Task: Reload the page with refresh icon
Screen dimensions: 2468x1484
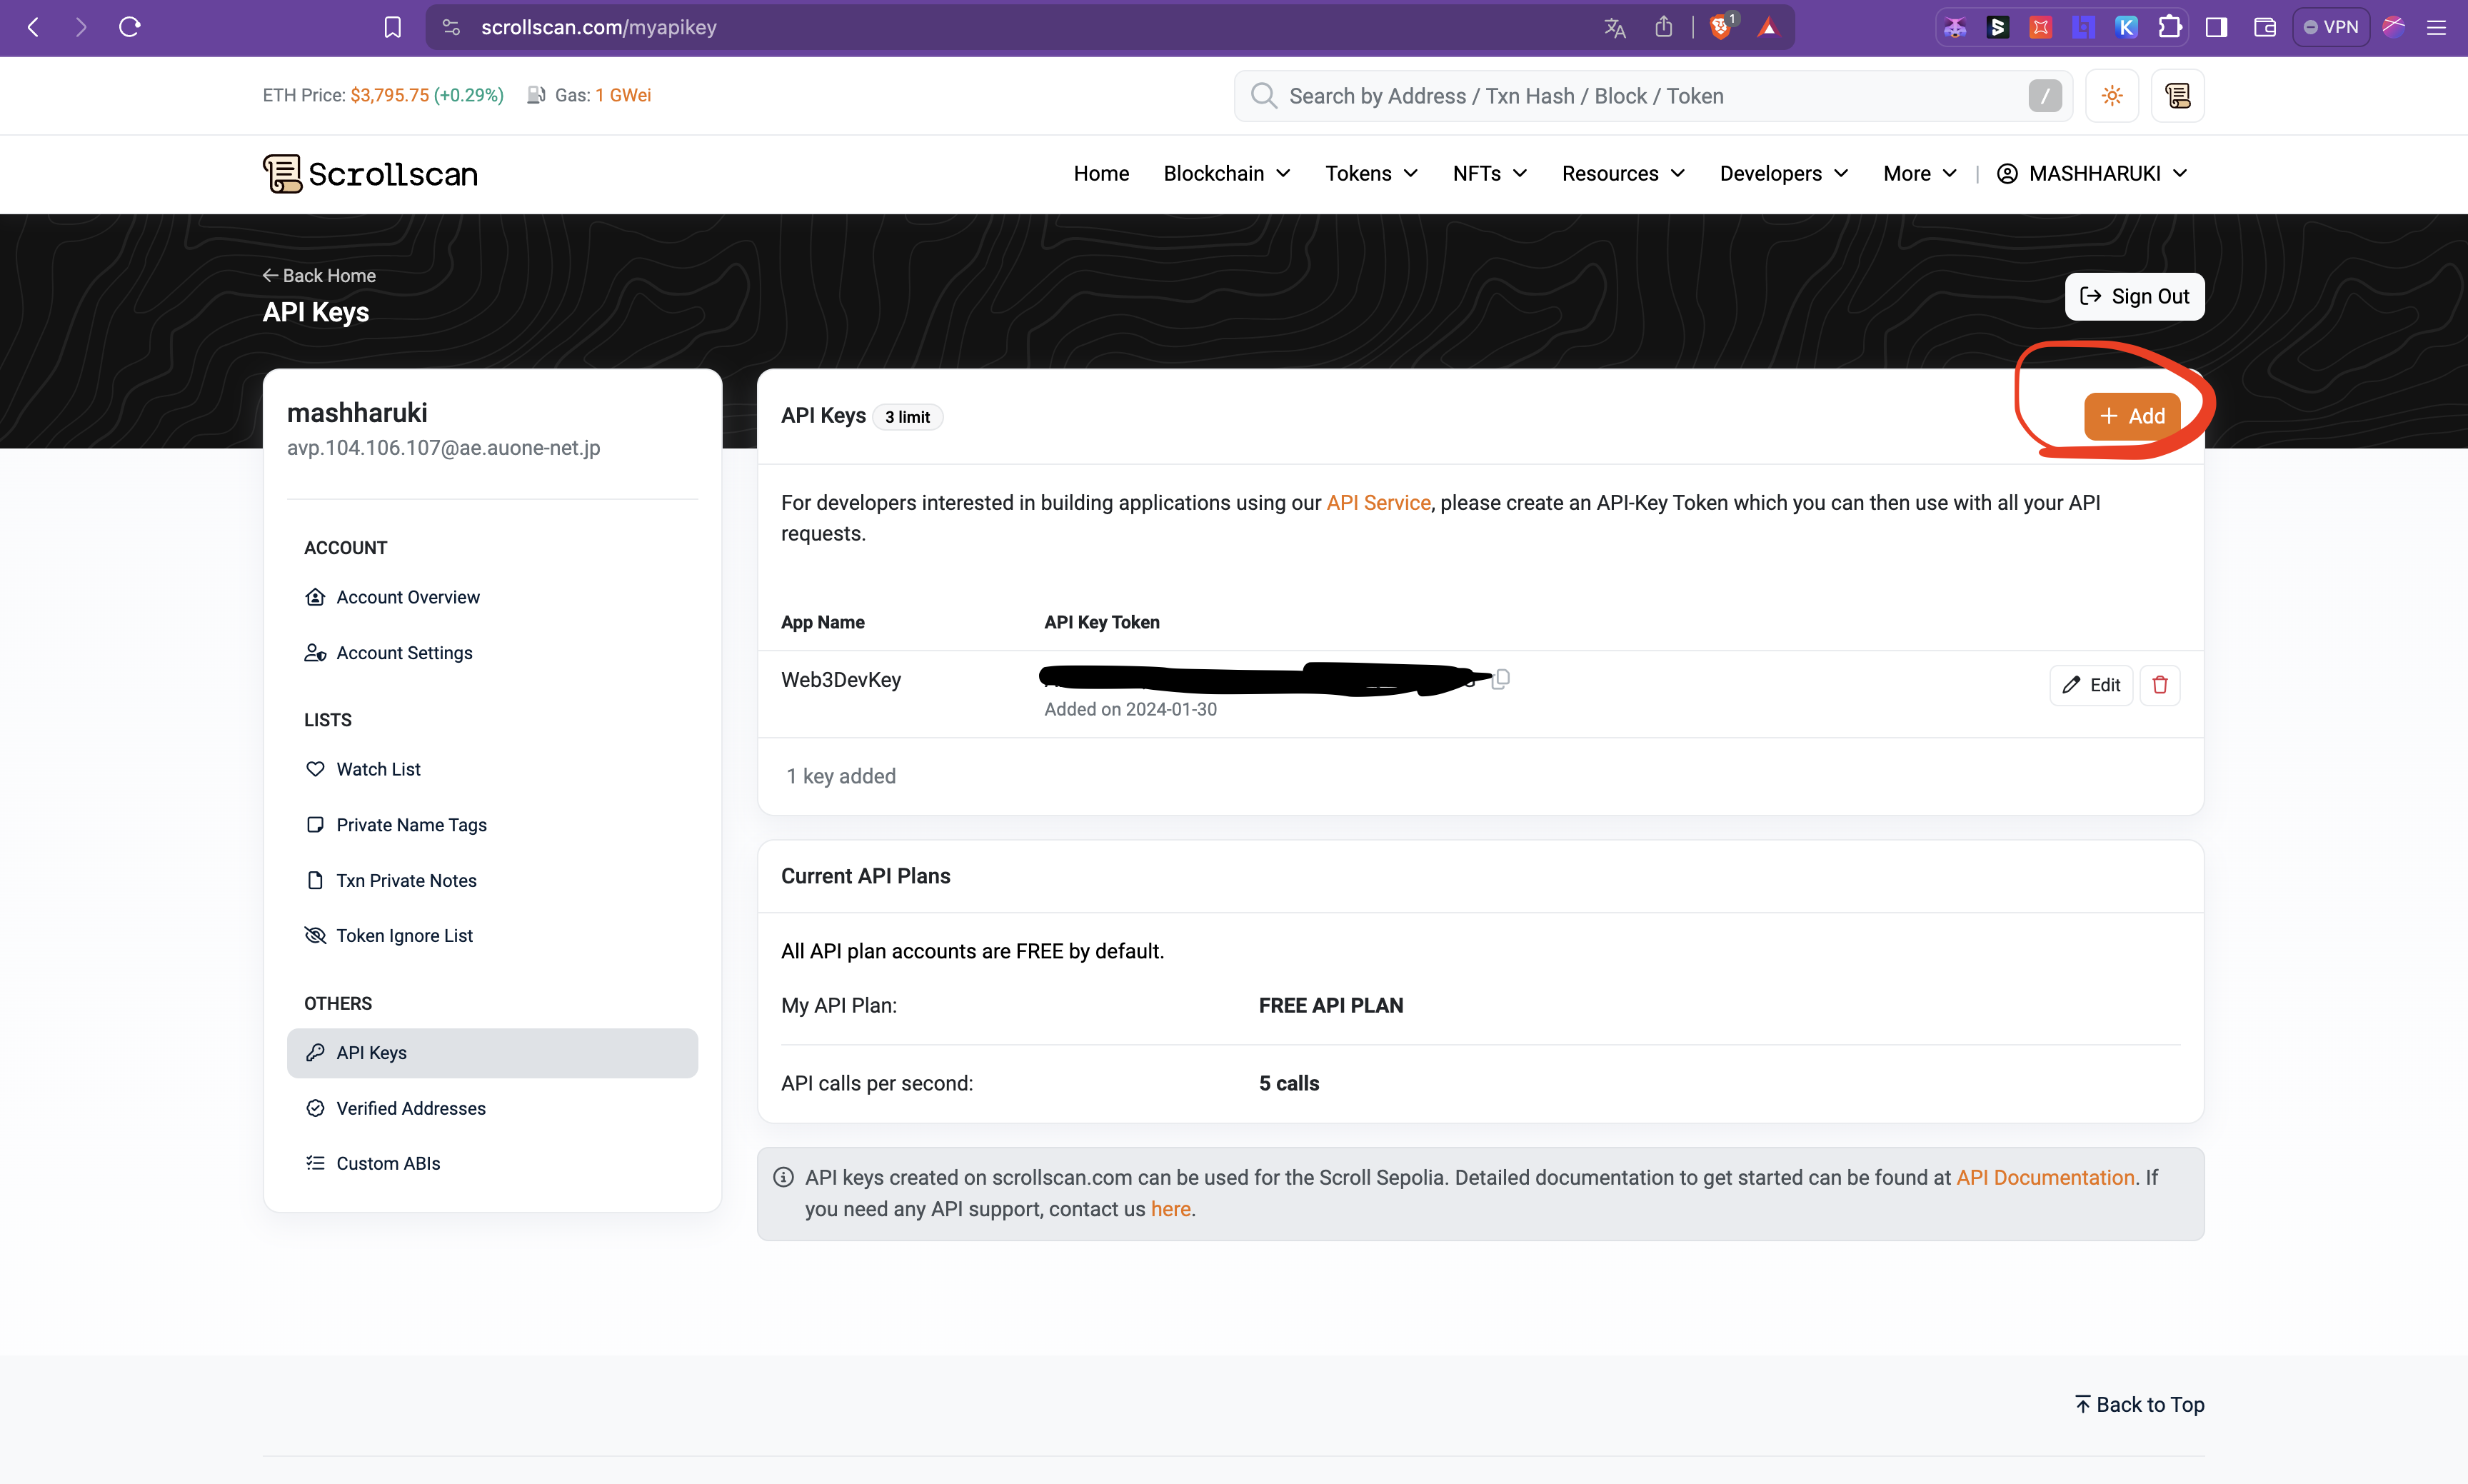Action: [x=130, y=27]
